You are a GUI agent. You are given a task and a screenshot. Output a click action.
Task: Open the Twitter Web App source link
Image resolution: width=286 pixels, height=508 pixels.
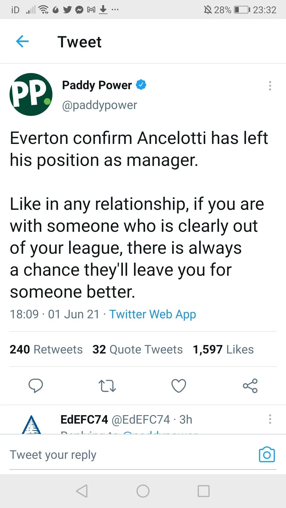(153, 314)
